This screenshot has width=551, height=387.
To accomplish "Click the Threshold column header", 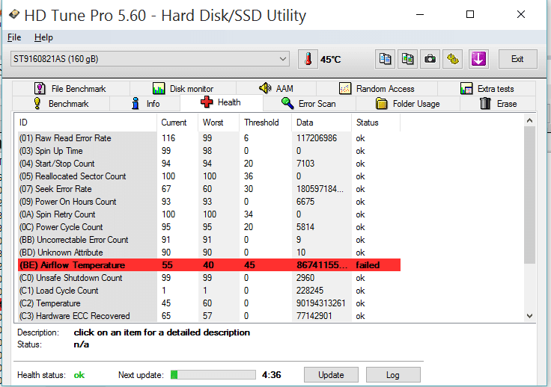I will [x=261, y=123].
